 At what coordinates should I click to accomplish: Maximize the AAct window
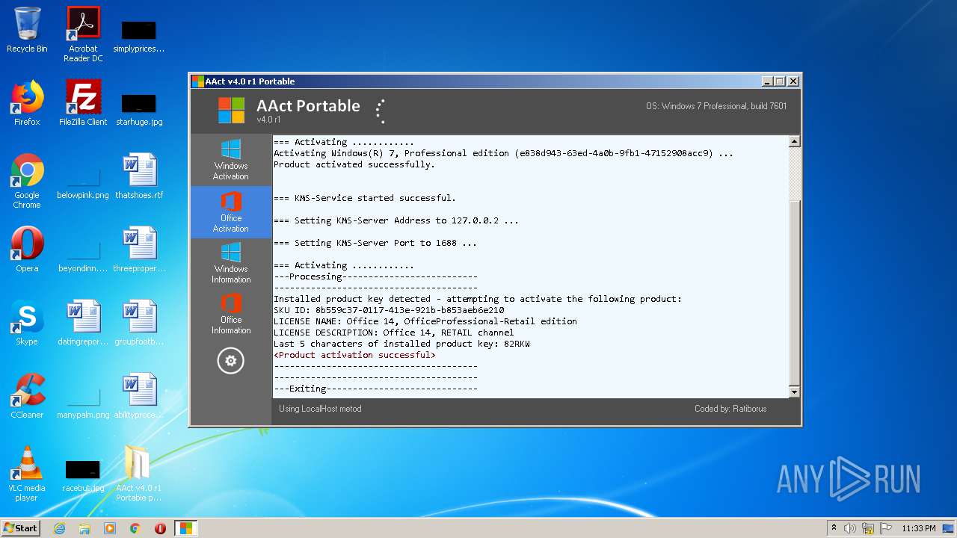tap(780, 81)
